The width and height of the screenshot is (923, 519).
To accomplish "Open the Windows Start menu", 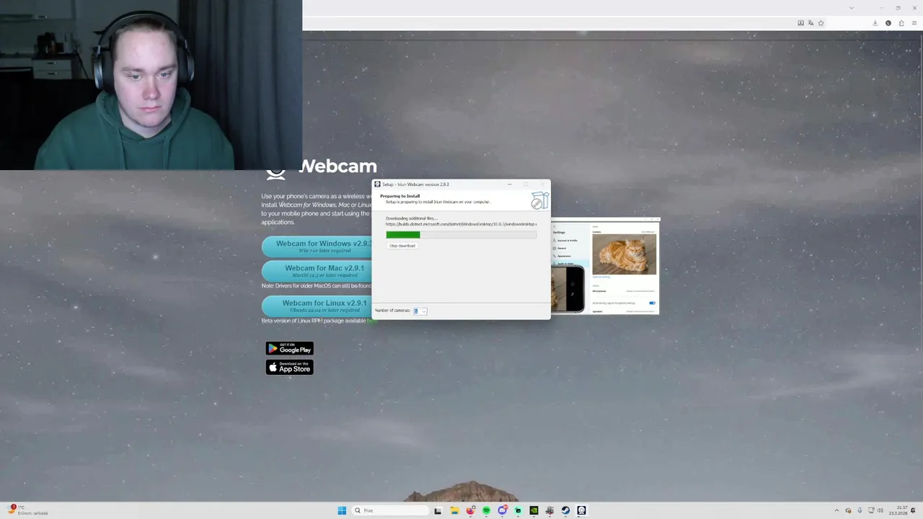I will click(x=342, y=510).
